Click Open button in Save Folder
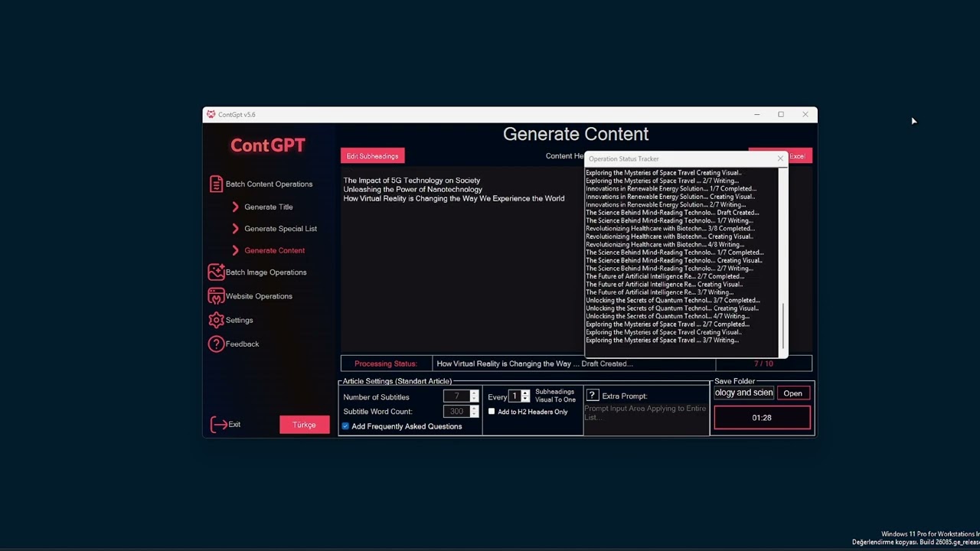This screenshot has width=980, height=551. (792, 393)
